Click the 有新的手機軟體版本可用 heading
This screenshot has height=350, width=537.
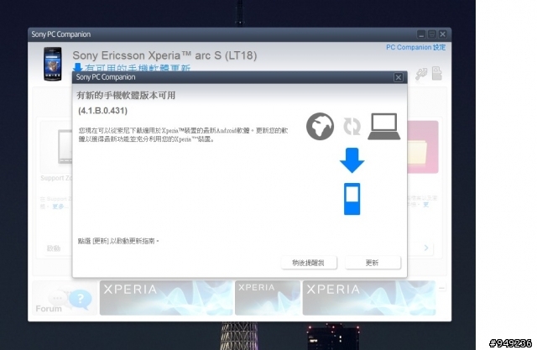(x=126, y=95)
